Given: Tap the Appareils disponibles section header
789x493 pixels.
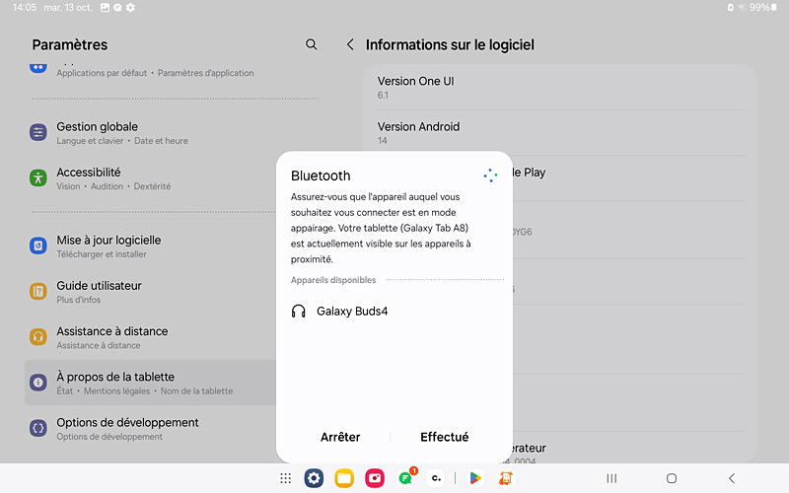Looking at the screenshot, I should click(333, 280).
